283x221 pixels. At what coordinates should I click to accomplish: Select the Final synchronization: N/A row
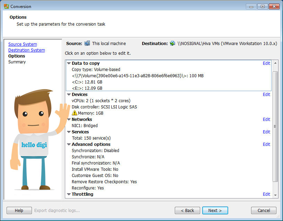(96, 163)
